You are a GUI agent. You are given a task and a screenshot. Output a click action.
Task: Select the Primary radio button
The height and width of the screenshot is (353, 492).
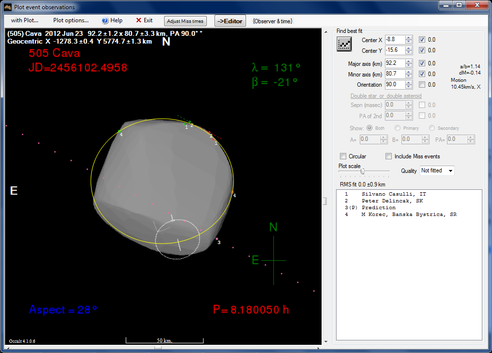pos(398,128)
